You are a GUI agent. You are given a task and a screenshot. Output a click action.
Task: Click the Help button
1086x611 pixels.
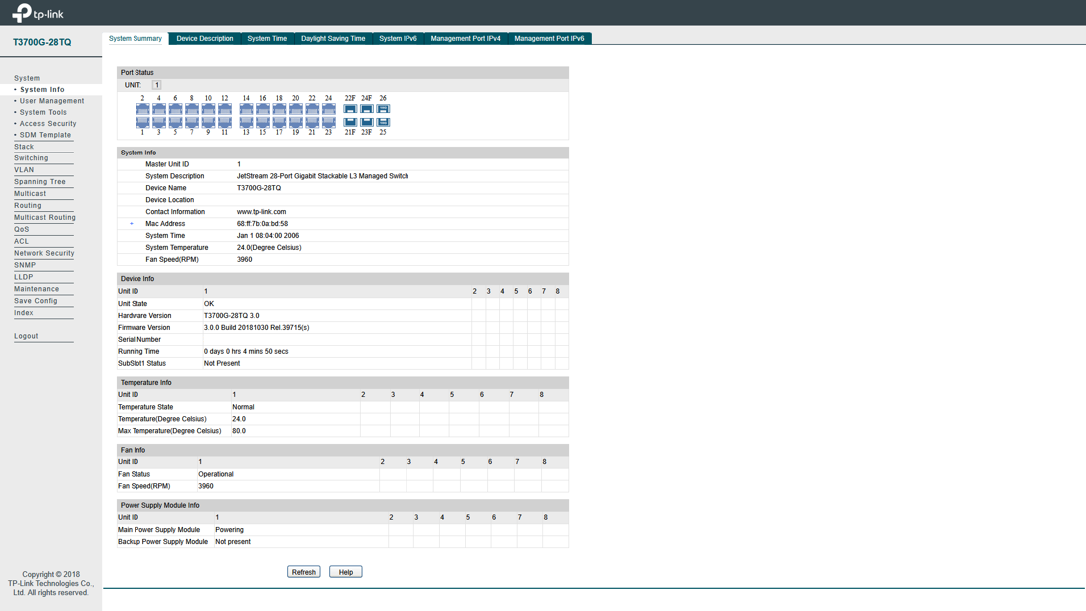tap(346, 572)
